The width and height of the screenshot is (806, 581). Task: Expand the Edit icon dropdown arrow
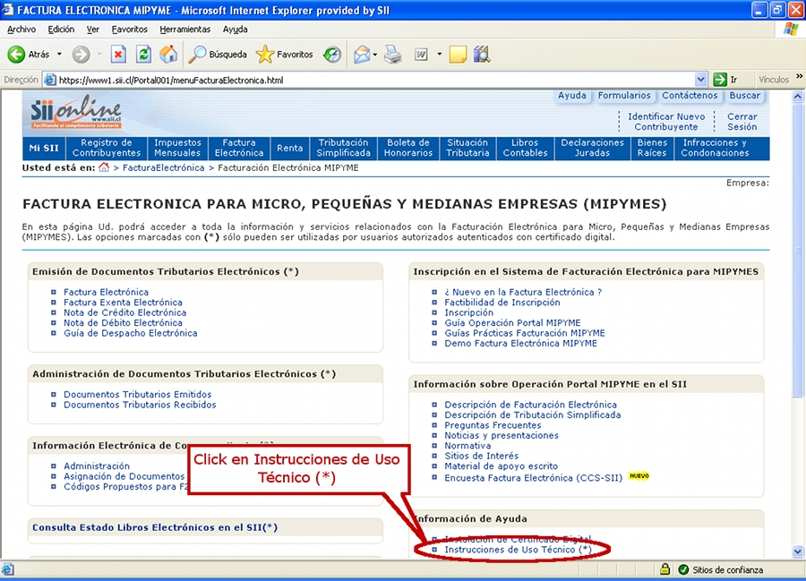point(439,54)
